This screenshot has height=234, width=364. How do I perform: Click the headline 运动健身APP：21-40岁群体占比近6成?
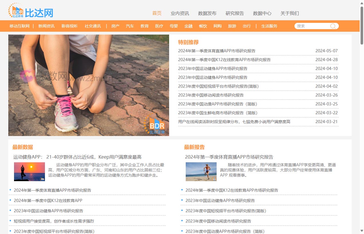(78, 157)
